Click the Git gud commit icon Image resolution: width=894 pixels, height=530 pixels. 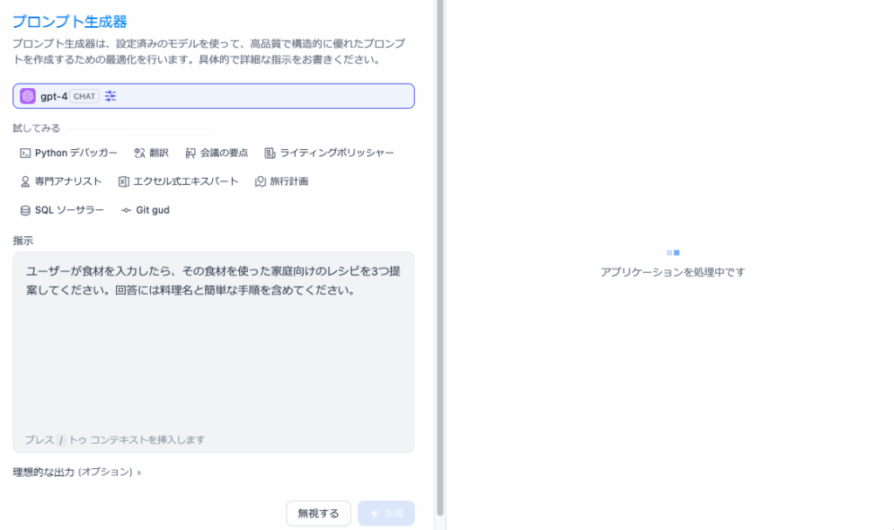click(127, 210)
